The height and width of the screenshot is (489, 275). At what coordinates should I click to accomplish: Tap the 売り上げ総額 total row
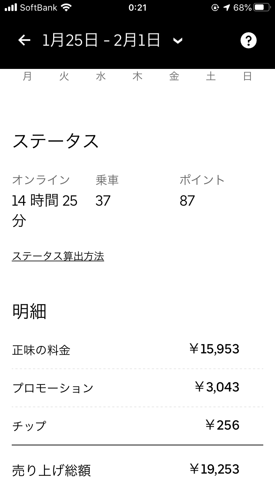click(x=137, y=470)
